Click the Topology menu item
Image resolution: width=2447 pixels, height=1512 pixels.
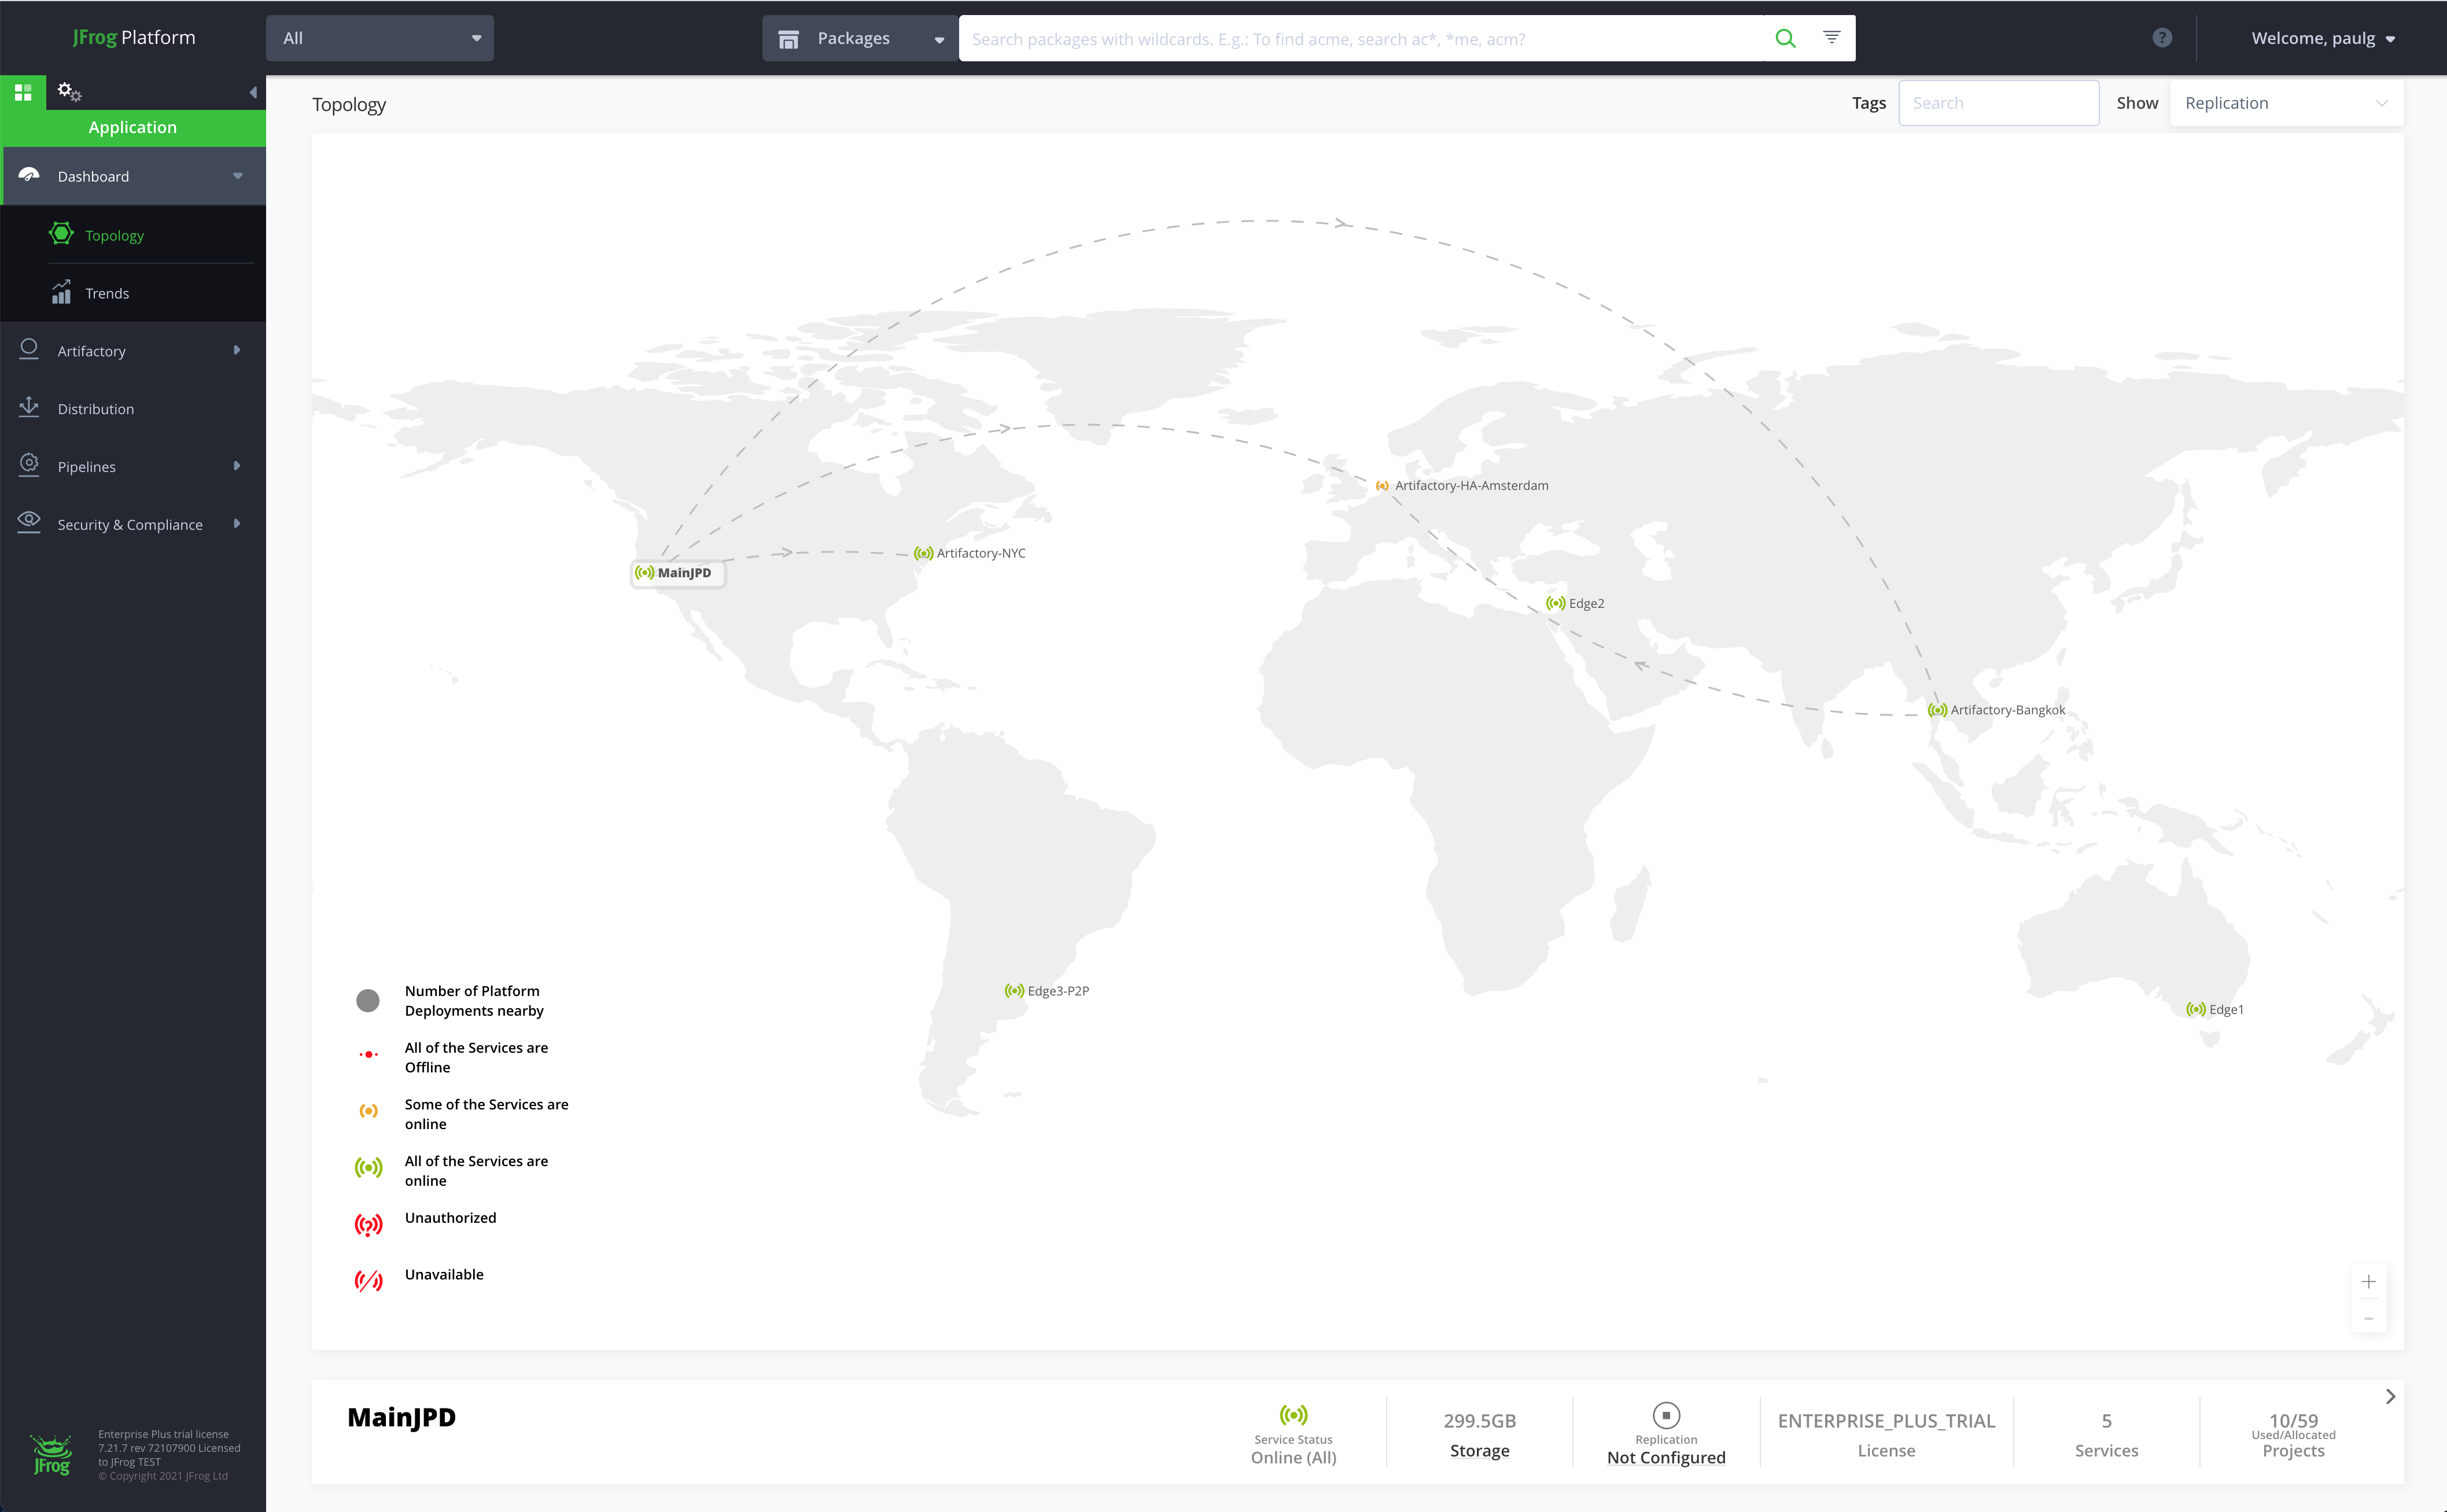(x=113, y=234)
